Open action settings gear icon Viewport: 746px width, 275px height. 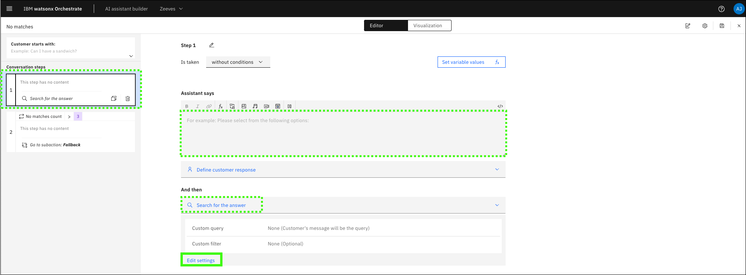click(x=705, y=26)
